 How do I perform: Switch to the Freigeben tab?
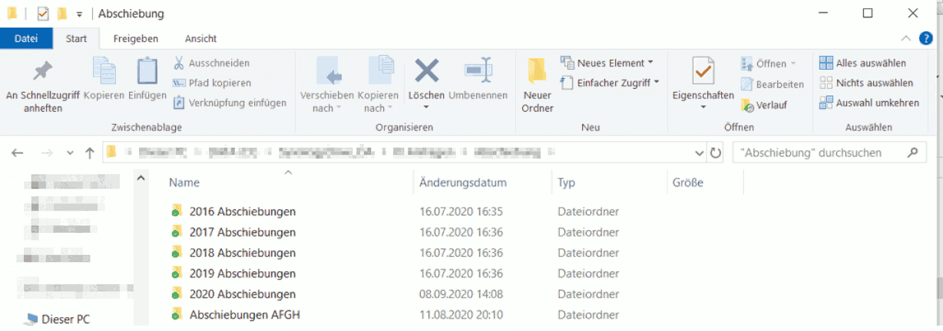click(x=135, y=38)
